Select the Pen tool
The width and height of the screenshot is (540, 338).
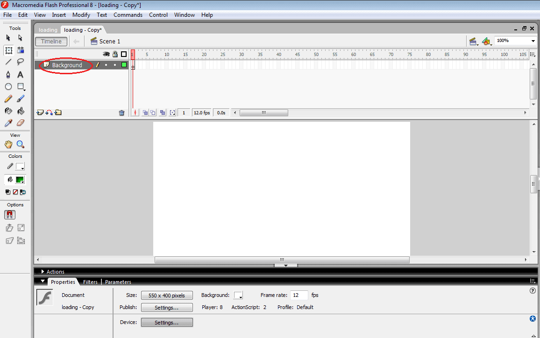pyautogui.click(x=8, y=74)
